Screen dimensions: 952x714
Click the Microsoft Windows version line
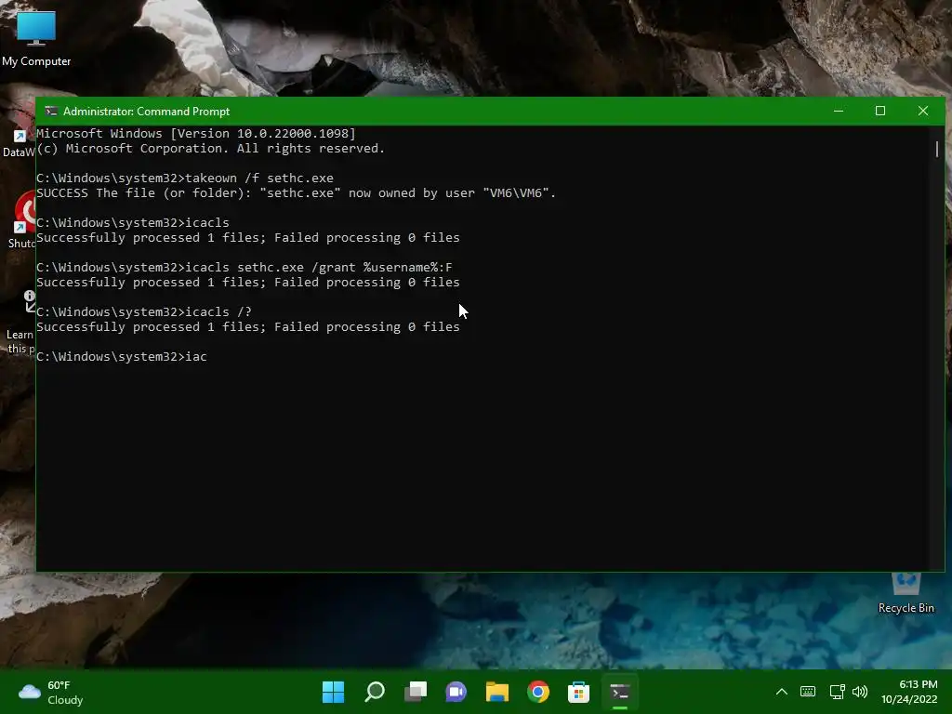196,134
